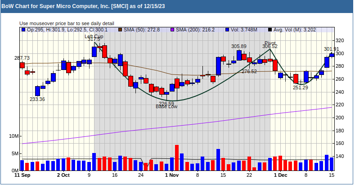Viewport: 355px width, 188px height.
Task: Click the '5M' volume axis label
Action: point(15,154)
